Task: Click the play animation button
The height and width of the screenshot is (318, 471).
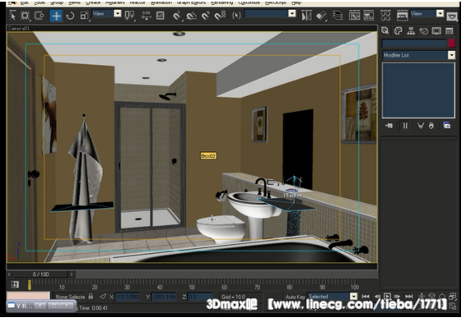Action: coord(387,297)
